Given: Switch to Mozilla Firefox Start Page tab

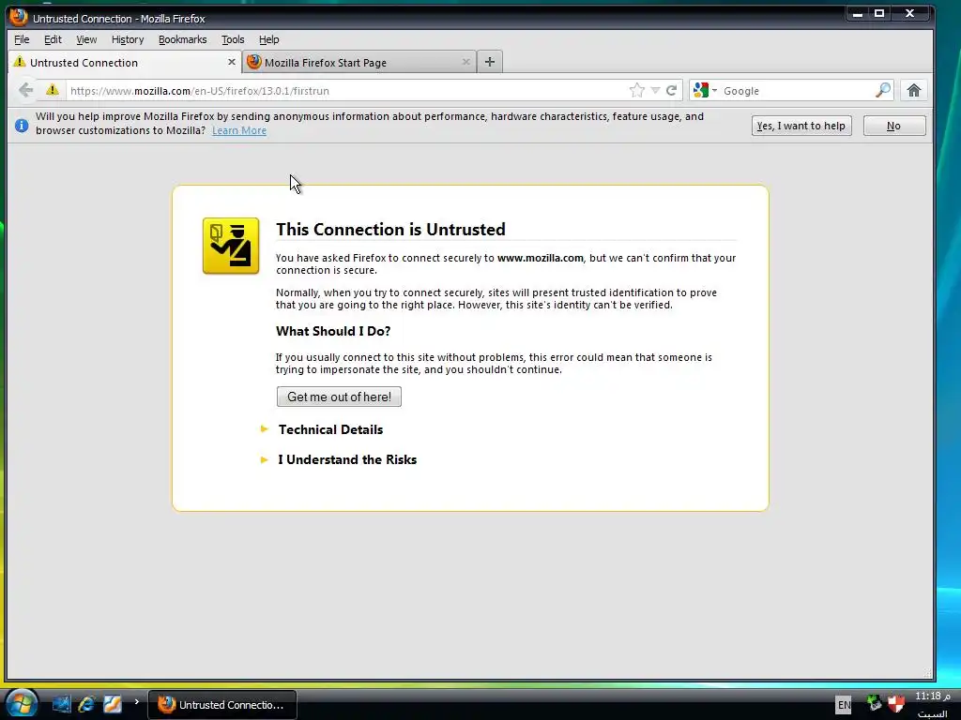Looking at the screenshot, I should [x=359, y=63].
